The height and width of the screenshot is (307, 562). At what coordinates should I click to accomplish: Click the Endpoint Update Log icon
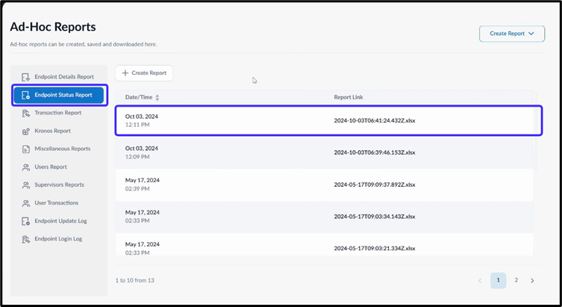(x=25, y=221)
